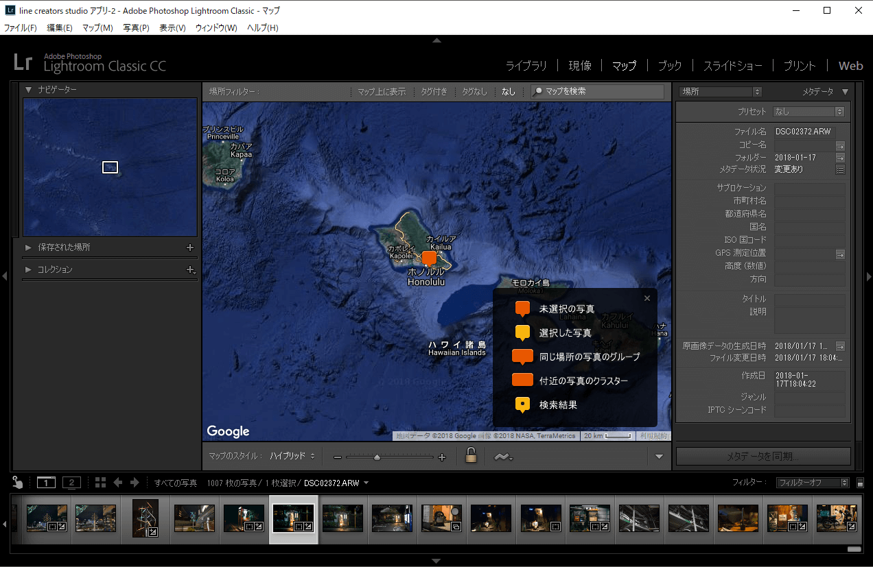Viewport: 873px width, 567px height.
Task: Add a new saved location with plus icon
Action: pyautogui.click(x=190, y=248)
